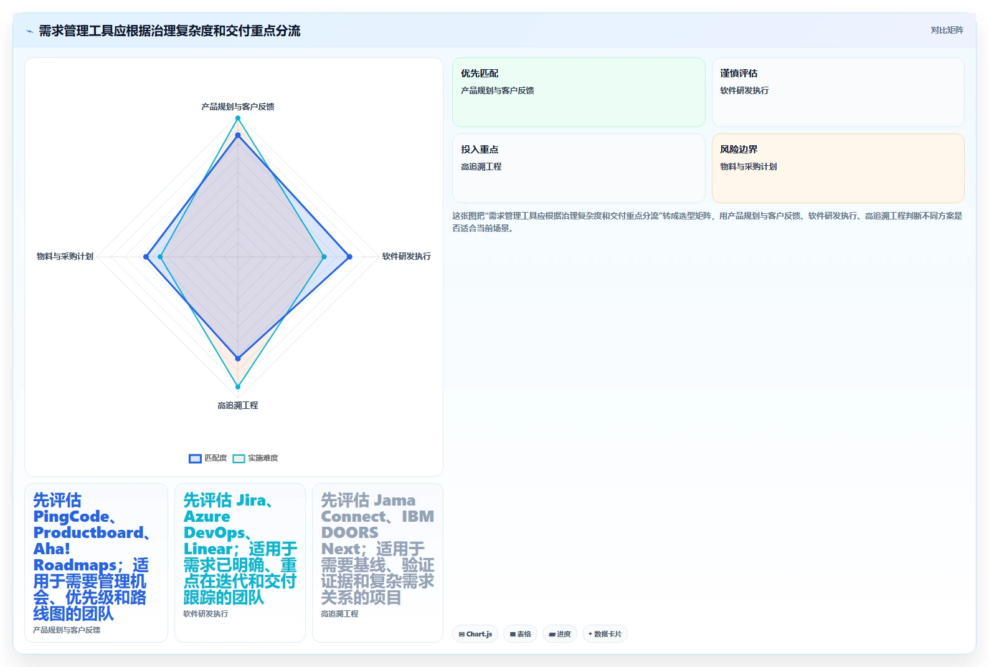Click 软件研发执行 caption under Jira card
989x667 pixels.
tap(206, 614)
